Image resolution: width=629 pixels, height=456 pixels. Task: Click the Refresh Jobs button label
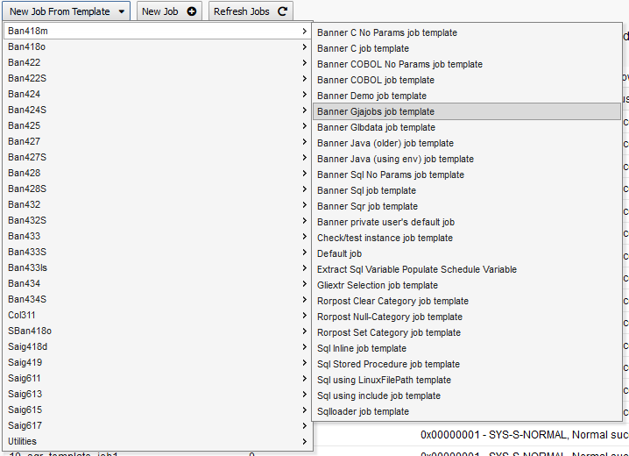(x=241, y=11)
